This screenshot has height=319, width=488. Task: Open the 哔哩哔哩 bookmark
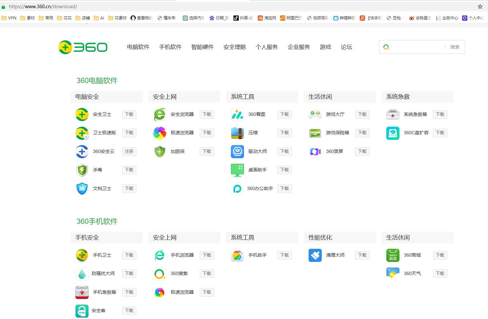click(344, 18)
